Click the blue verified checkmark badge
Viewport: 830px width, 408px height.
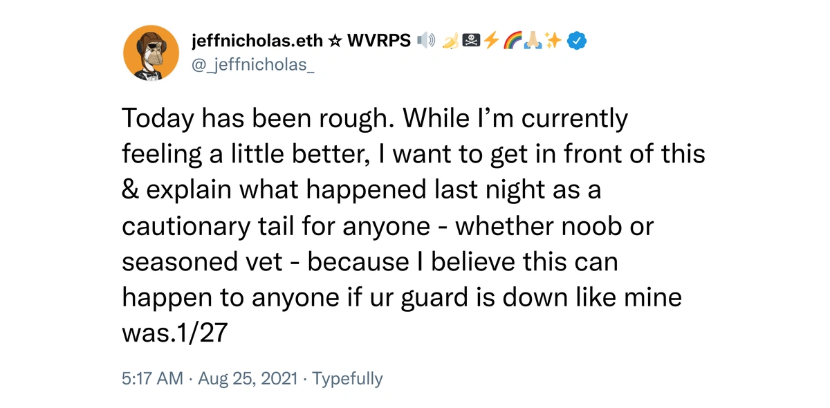pos(577,41)
